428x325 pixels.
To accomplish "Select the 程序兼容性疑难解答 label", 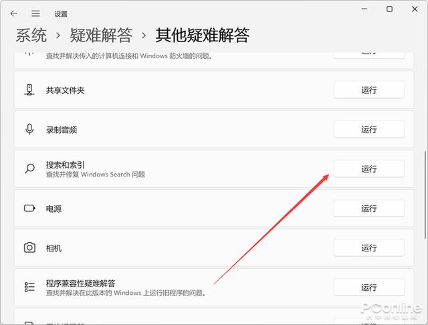I will (x=80, y=284).
